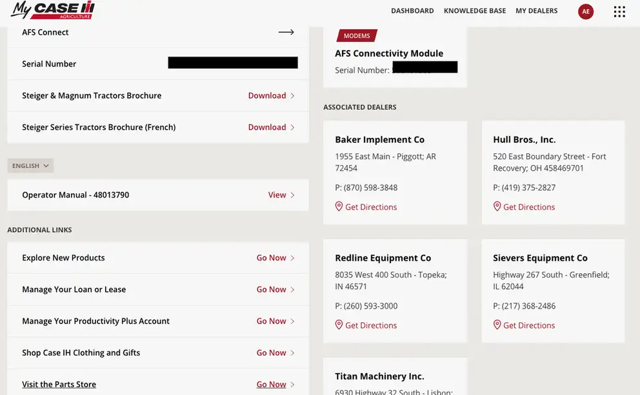The image size is (640, 395).
Task: Open the My Dealers nav item
Action: [x=536, y=11]
